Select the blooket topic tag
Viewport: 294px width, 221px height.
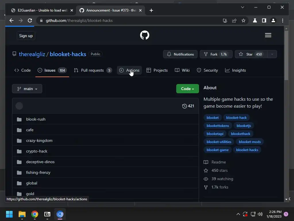point(213,118)
